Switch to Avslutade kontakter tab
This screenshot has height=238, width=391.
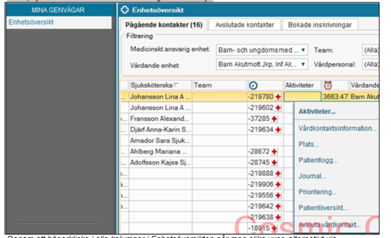pos(245,25)
